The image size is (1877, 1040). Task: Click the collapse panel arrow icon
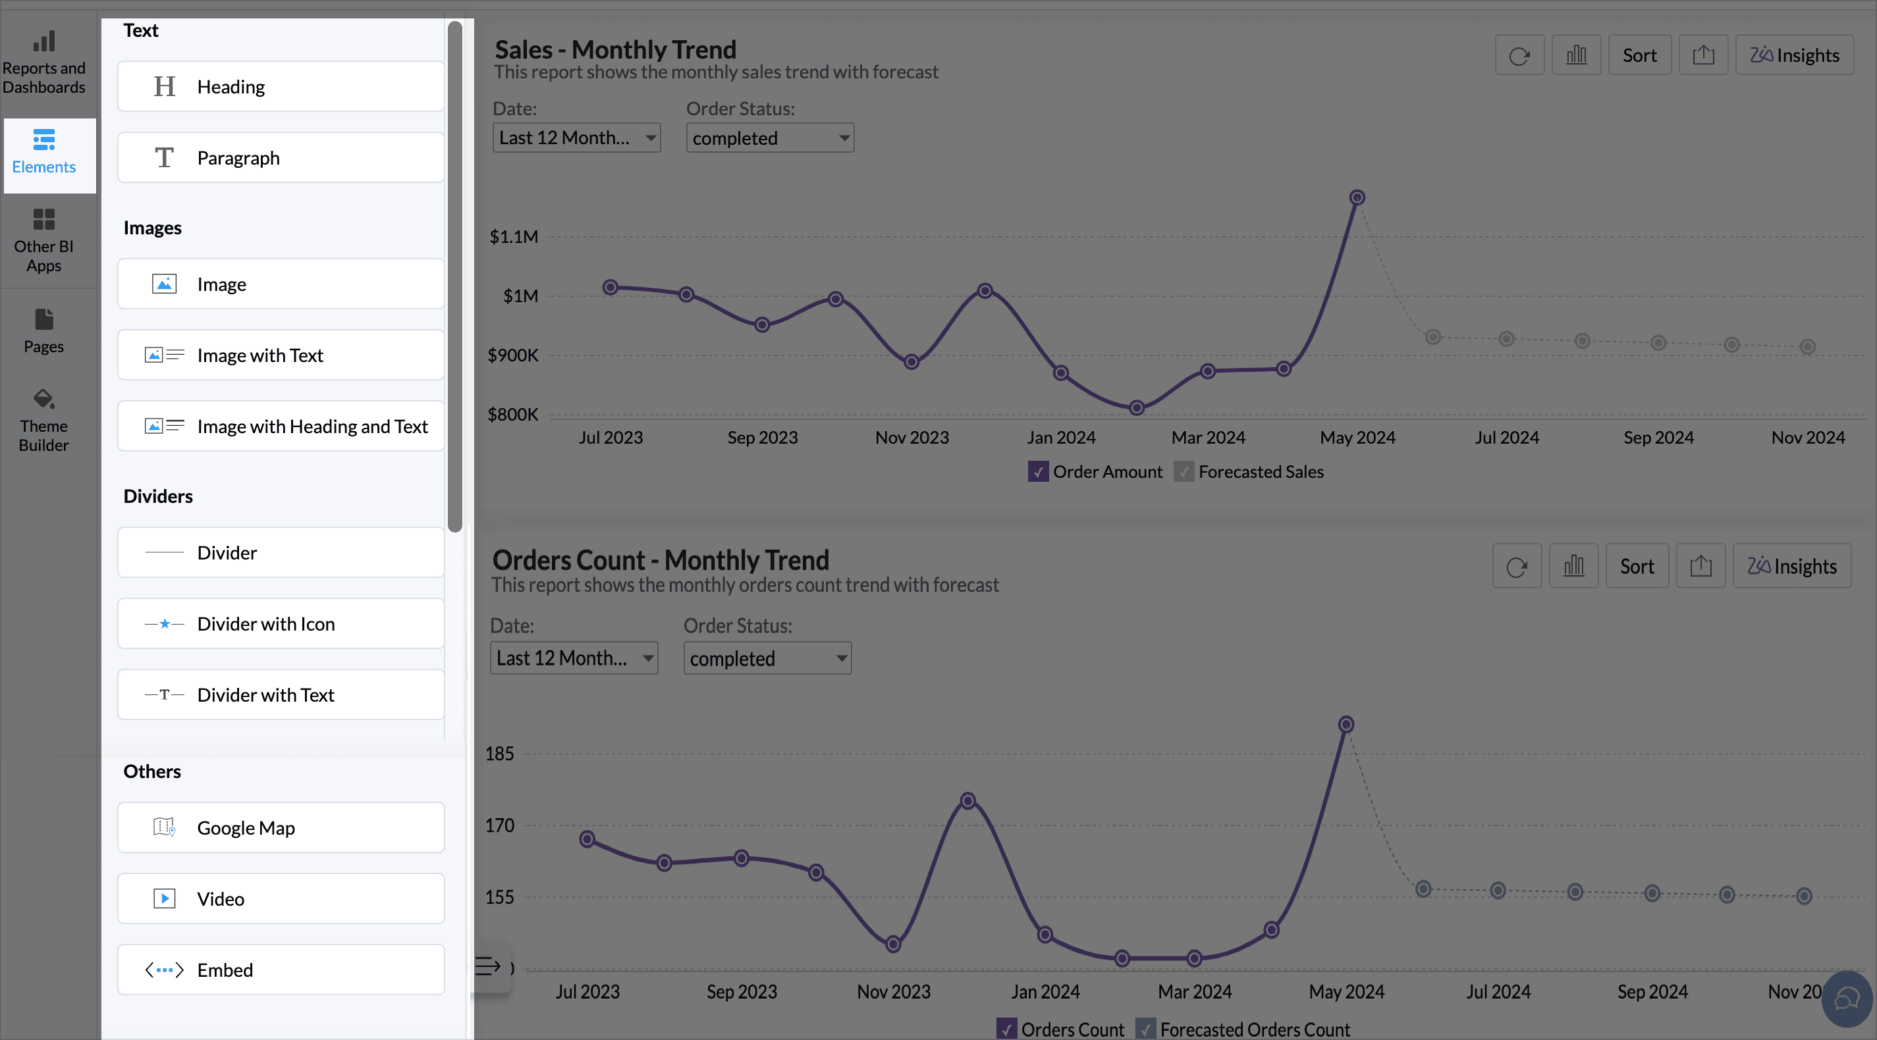488,966
